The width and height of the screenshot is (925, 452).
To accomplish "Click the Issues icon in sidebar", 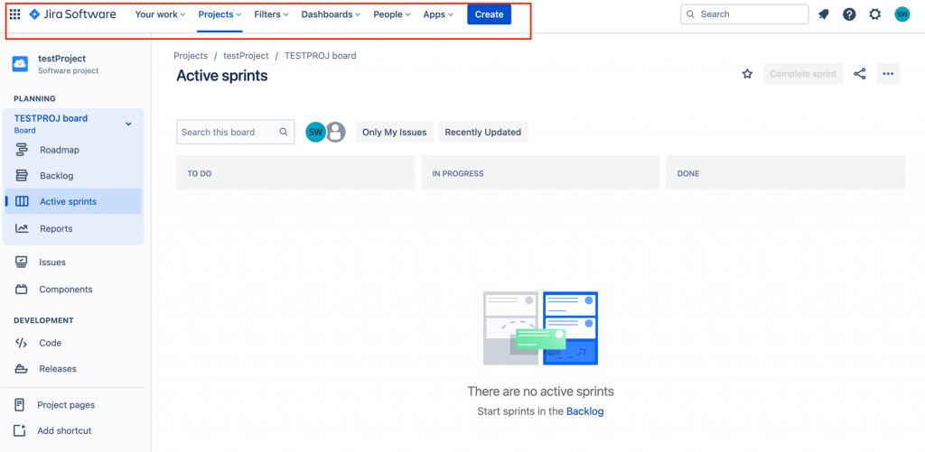I will click(x=22, y=263).
